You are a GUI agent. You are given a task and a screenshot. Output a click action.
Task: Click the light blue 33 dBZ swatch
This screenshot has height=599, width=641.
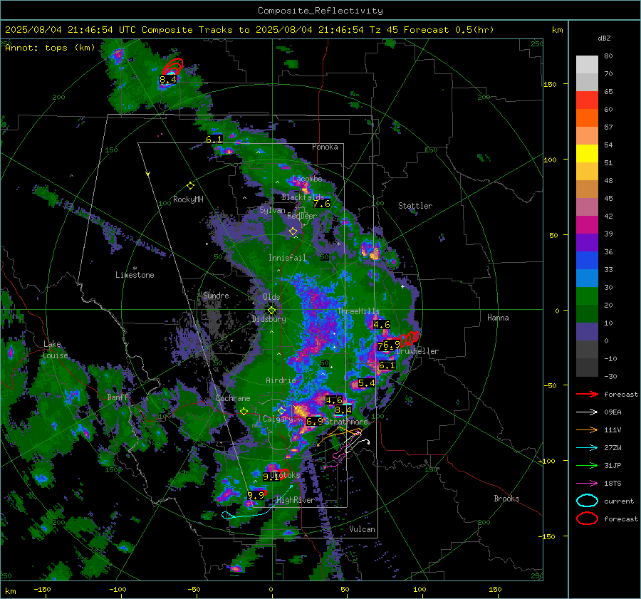(x=587, y=278)
